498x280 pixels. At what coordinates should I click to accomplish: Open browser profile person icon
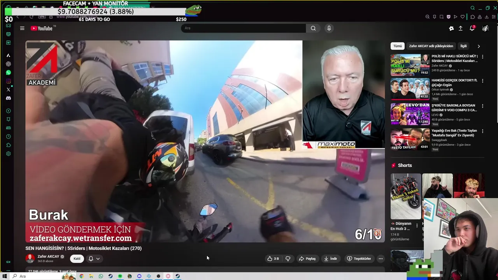pyautogui.click(x=480, y=17)
